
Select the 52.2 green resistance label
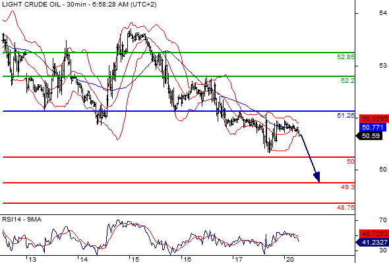pos(347,80)
